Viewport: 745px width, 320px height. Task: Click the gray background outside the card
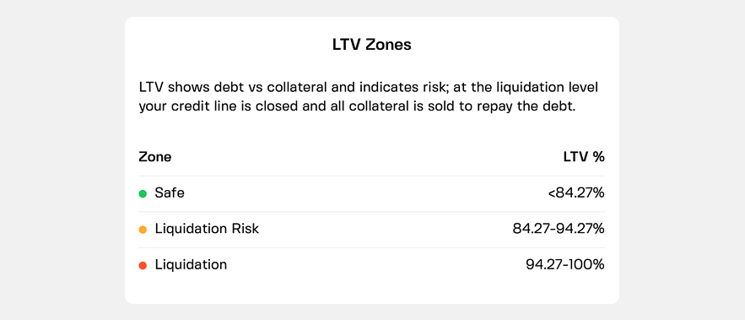click(62, 160)
